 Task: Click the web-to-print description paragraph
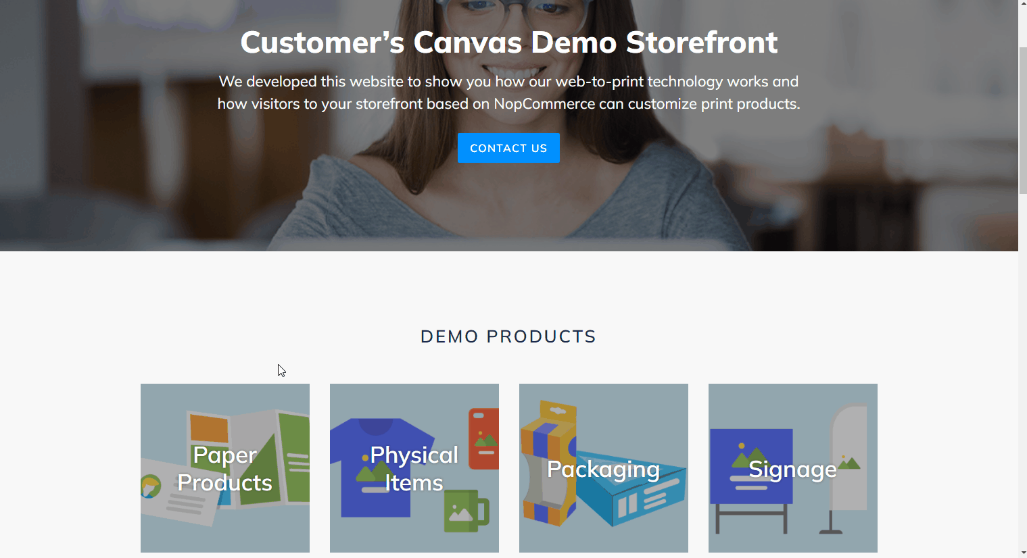509,93
